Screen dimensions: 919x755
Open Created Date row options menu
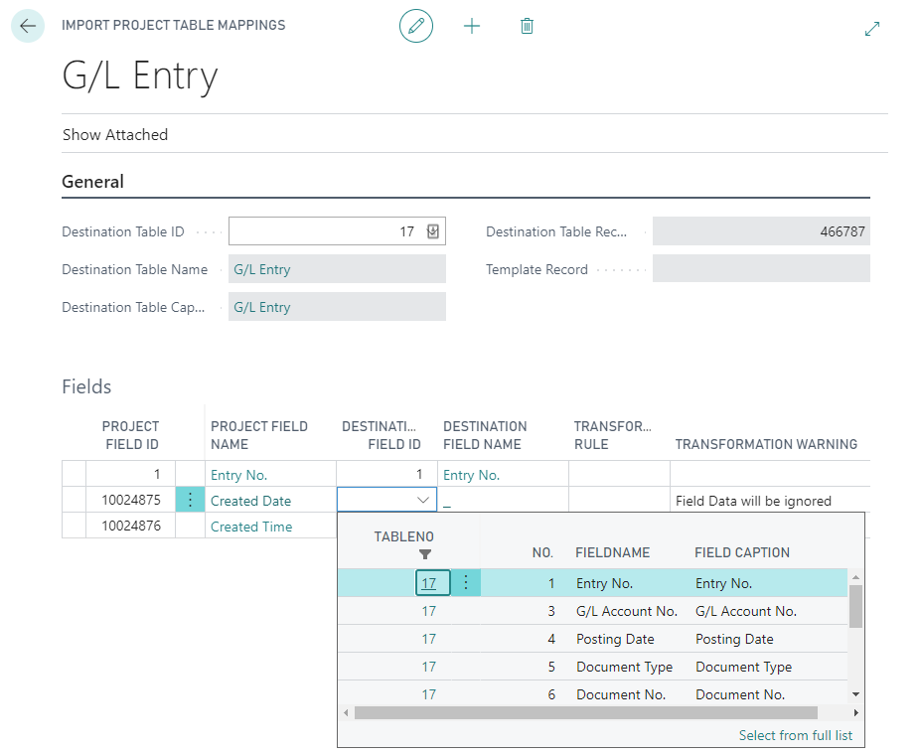pos(190,501)
